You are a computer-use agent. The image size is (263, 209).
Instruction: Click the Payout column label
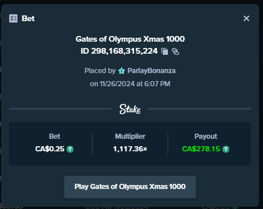pos(206,136)
